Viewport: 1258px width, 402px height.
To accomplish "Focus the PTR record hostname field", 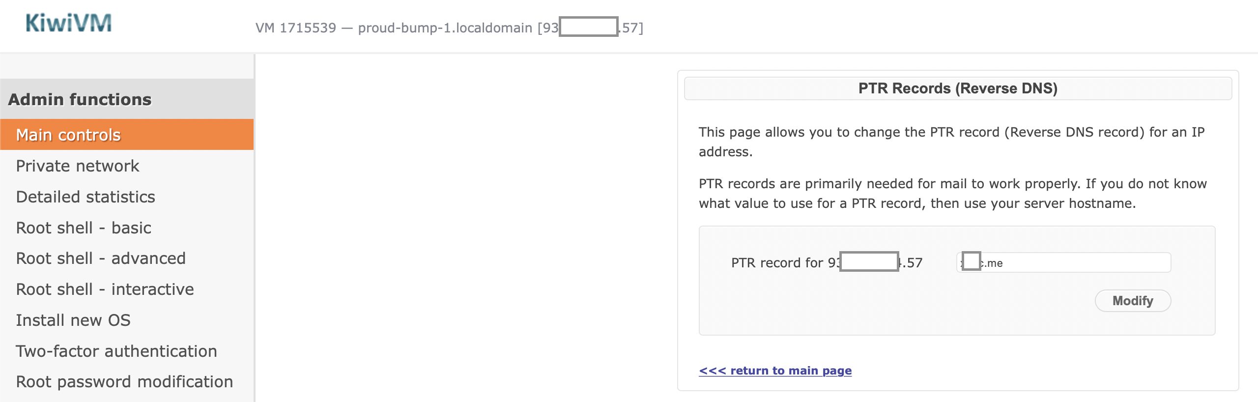I will point(1063,262).
